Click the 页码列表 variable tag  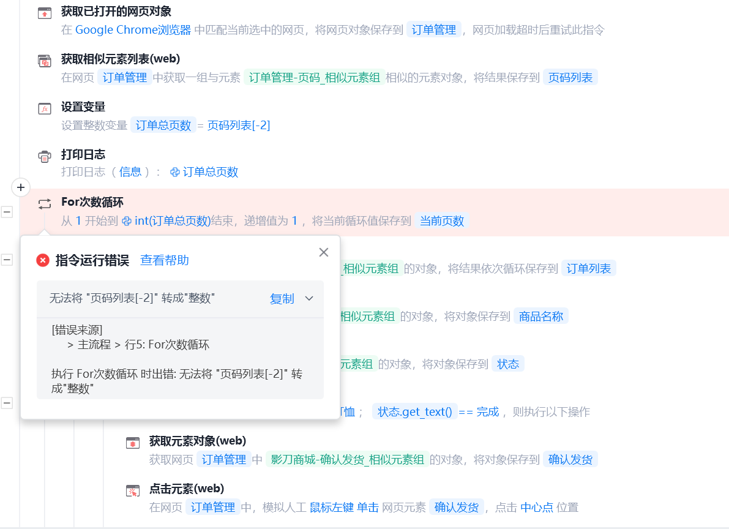coord(570,77)
